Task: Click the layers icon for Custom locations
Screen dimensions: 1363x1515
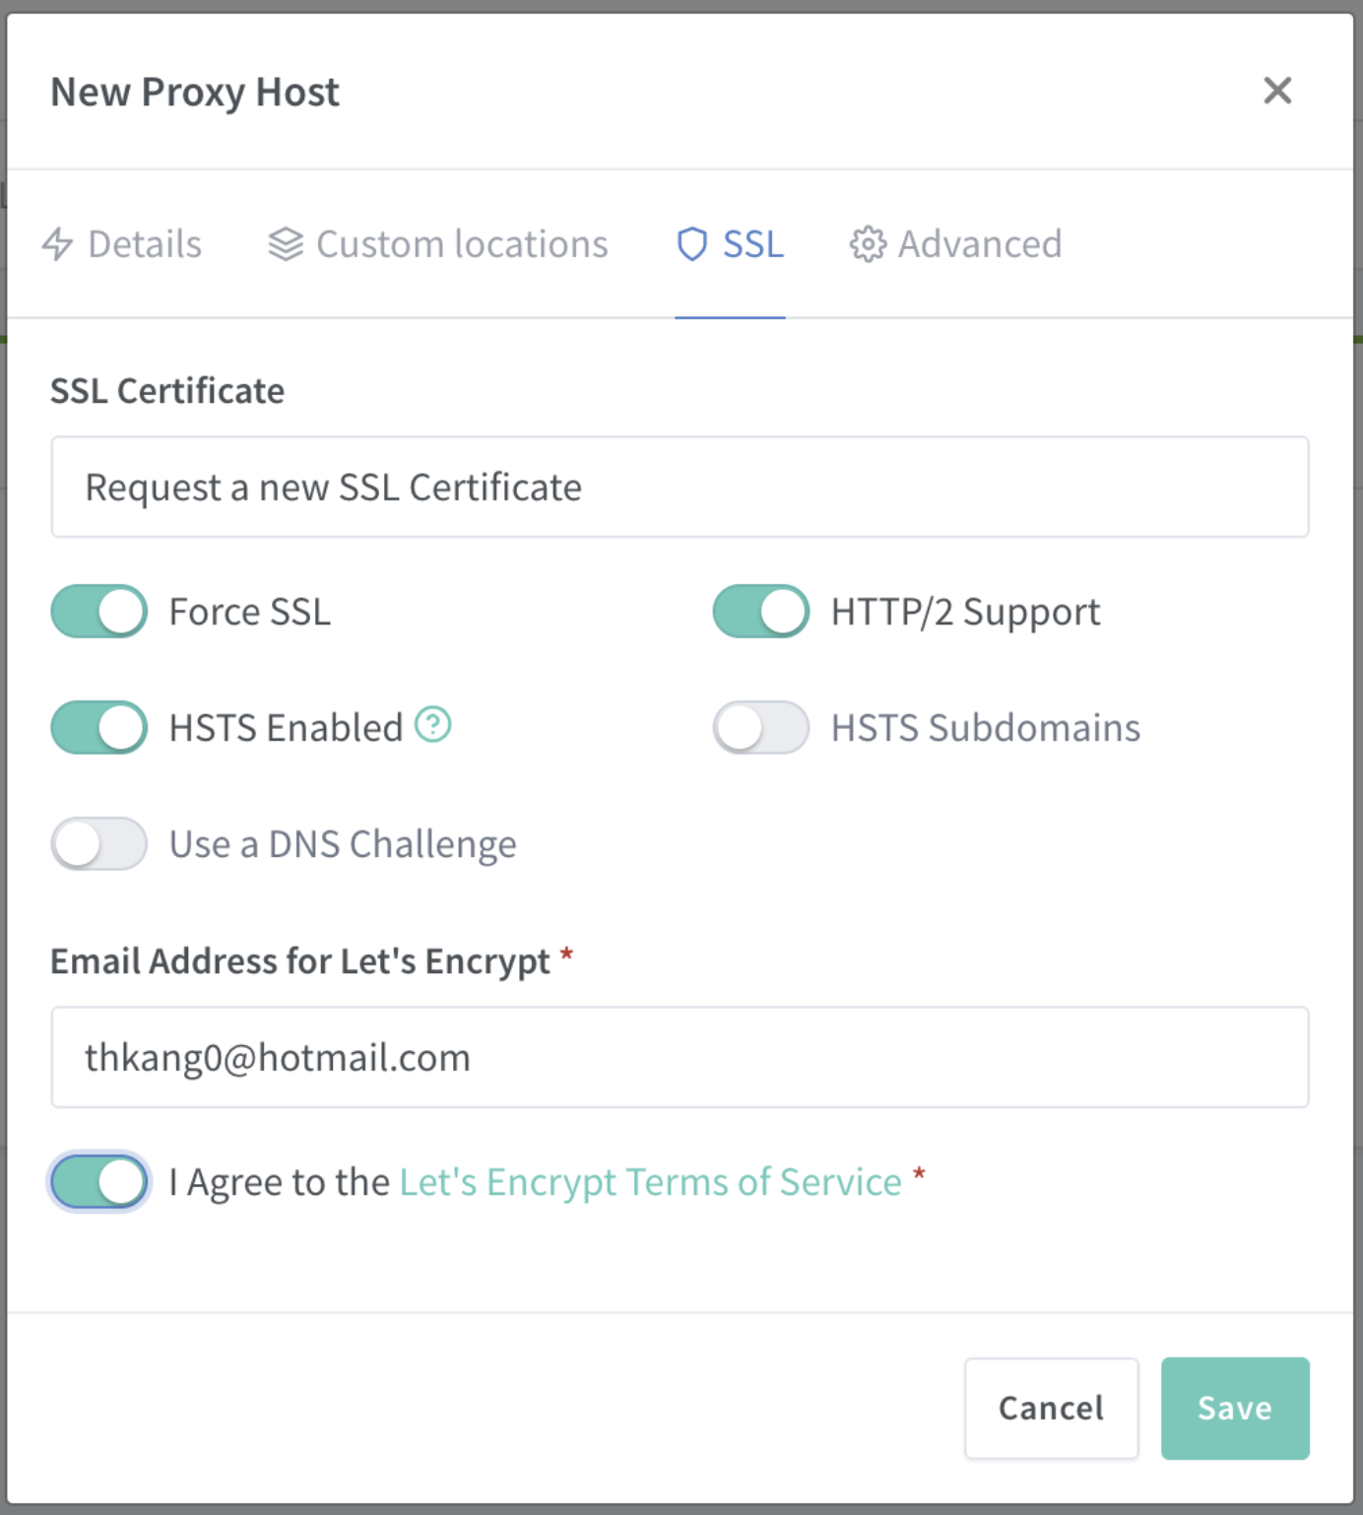Action: pos(286,243)
